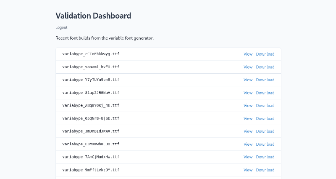Download variabype_7AmCjMudxHw.ttf

click(265, 157)
